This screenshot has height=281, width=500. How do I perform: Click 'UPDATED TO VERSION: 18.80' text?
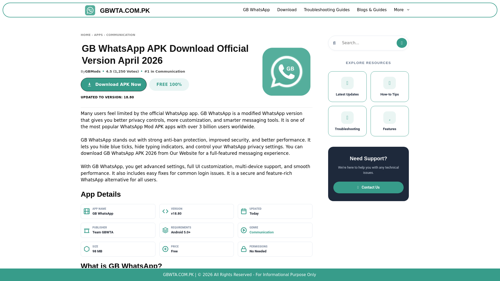click(107, 97)
